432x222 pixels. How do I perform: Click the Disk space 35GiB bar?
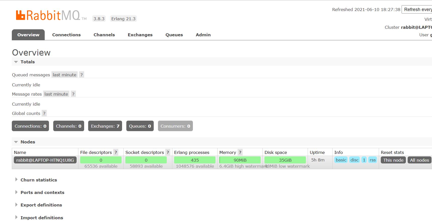(x=285, y=160)
